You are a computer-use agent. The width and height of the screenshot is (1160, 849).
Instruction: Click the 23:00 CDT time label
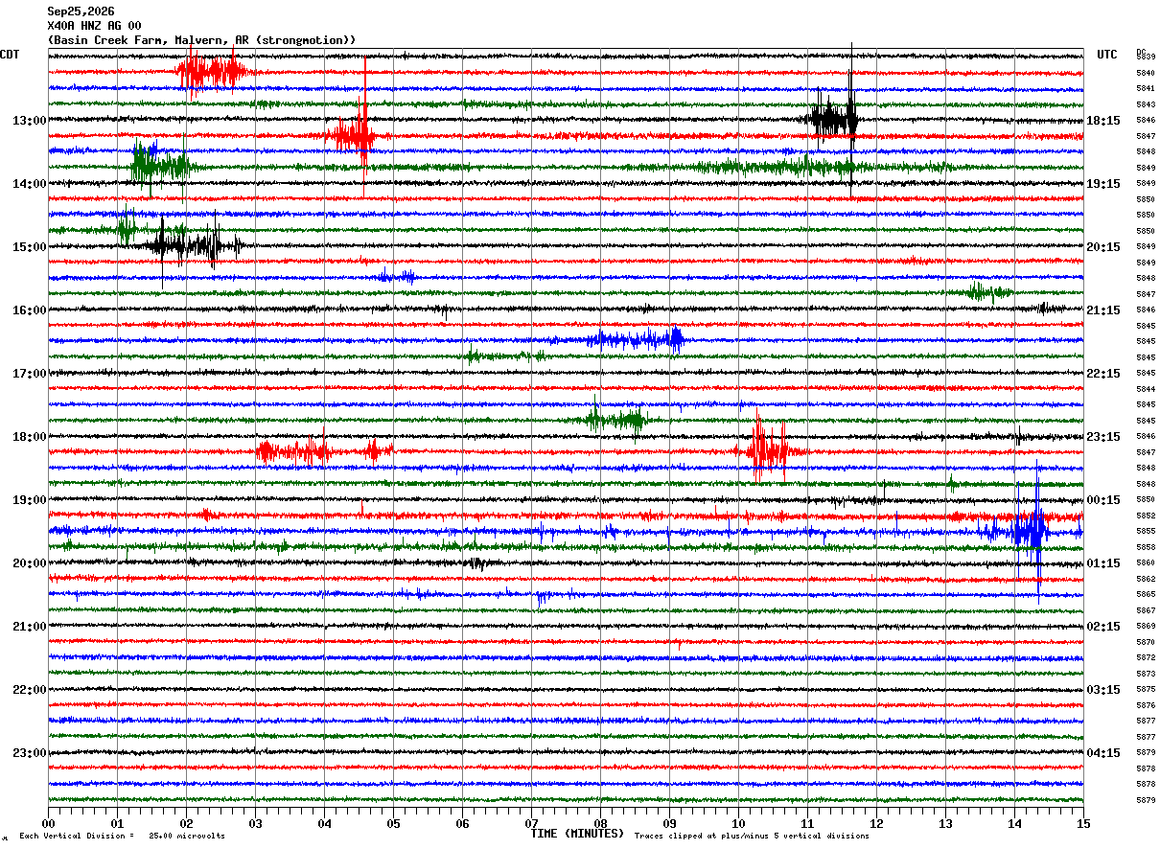pos(29,753)
